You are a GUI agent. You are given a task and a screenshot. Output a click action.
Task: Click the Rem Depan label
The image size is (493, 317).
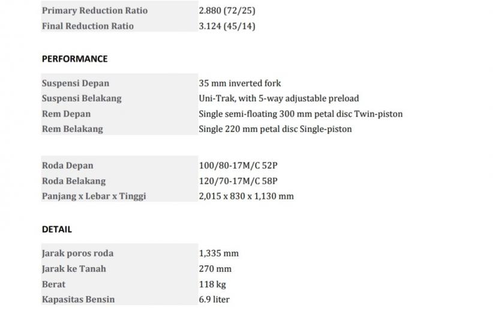pyautogui.click(x=66, y=113)
